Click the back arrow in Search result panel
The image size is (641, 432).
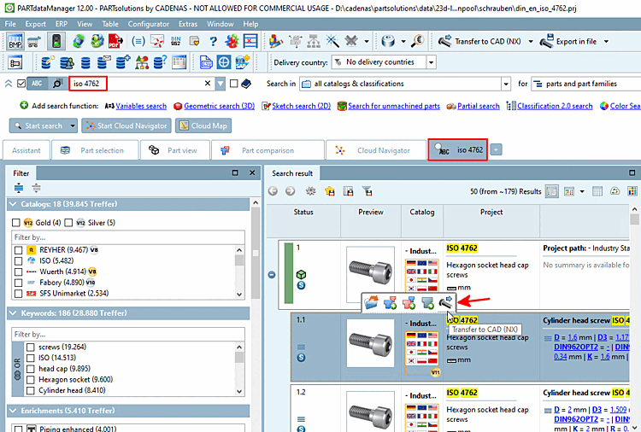click(274, 191)
